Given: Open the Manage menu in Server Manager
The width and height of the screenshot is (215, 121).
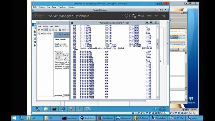Looking at the screenshot, I should (x=141, y=16).
